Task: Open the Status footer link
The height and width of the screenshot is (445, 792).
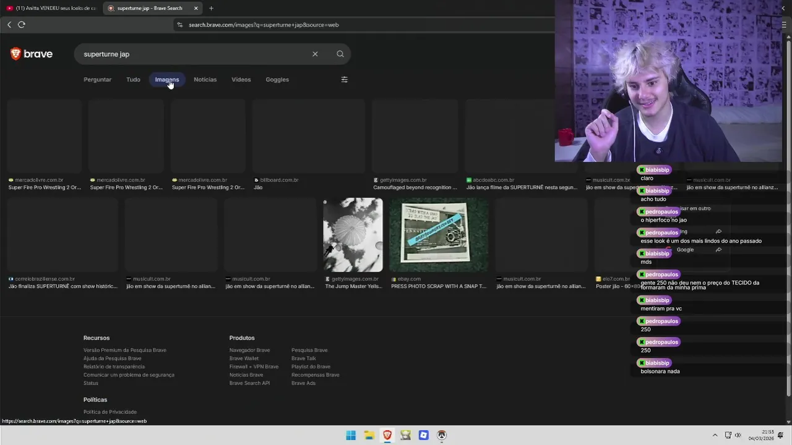Action: 91,383
